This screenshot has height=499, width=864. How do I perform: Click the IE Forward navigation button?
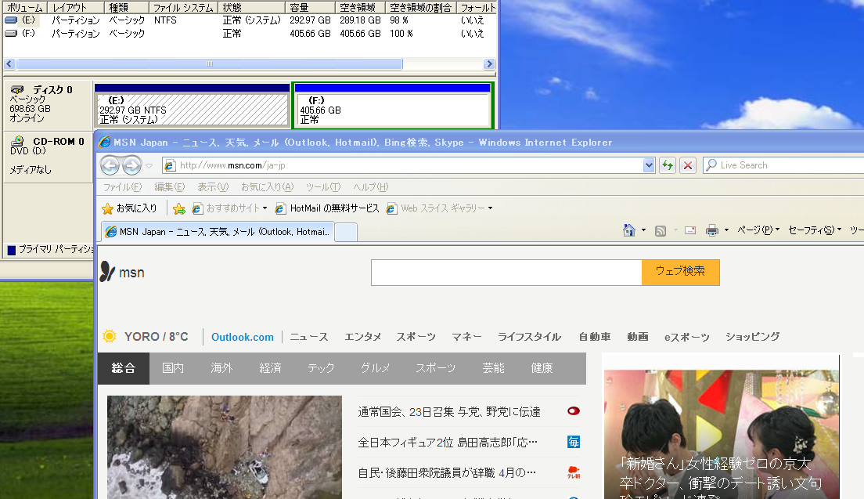(x=131, y=165)
